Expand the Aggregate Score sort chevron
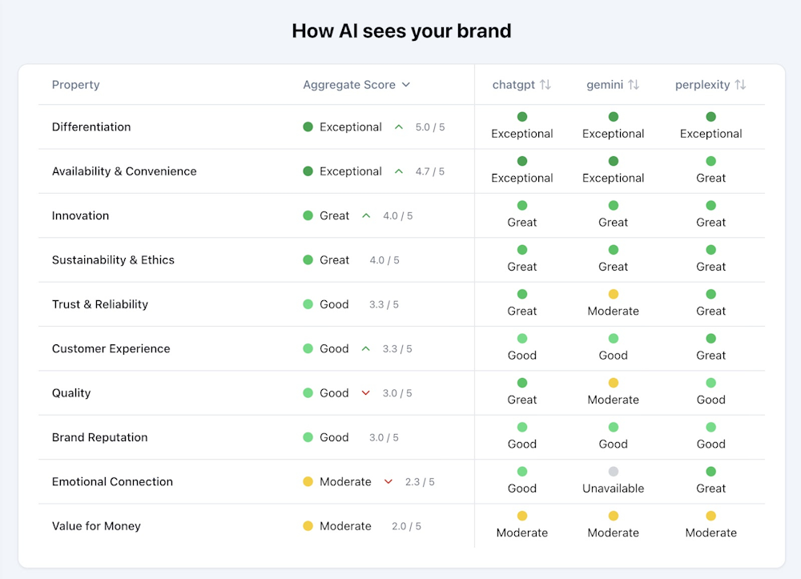801x579 pixels. [406, 85]
